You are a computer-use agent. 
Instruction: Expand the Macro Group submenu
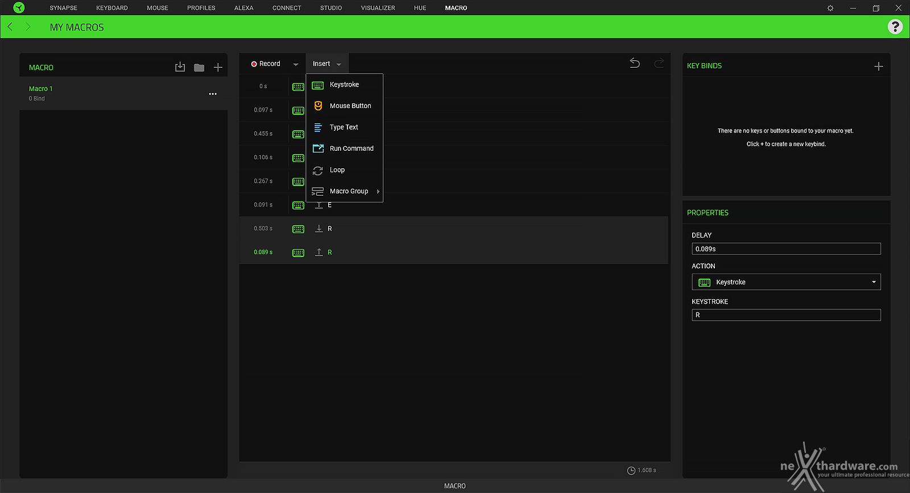pyautogui.click(x=378, y=191)
